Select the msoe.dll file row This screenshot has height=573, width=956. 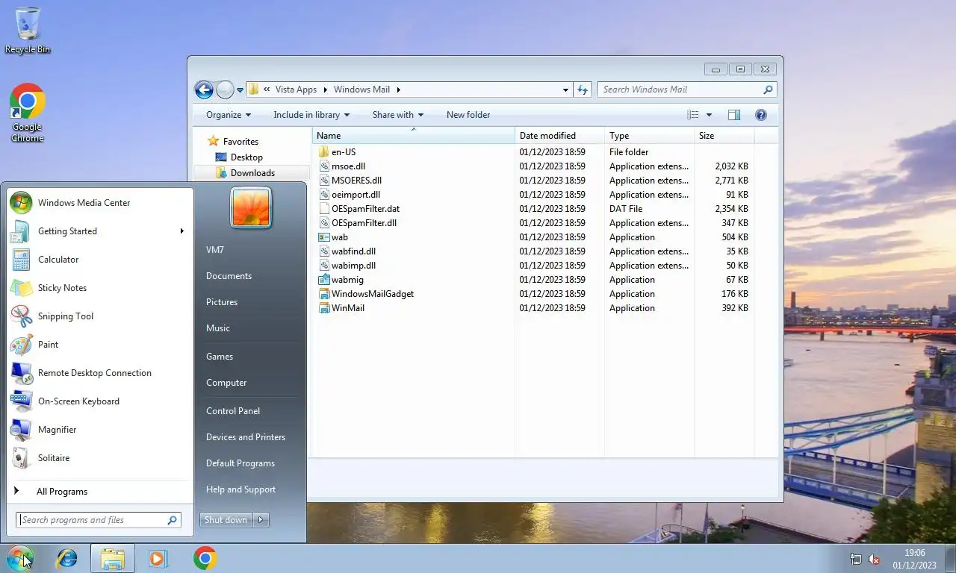(x=533, y=166)
